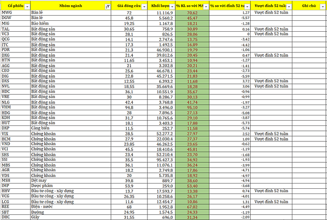
Task: Select the 2,52 cell for VIX
Action: (x=230, y=133)
